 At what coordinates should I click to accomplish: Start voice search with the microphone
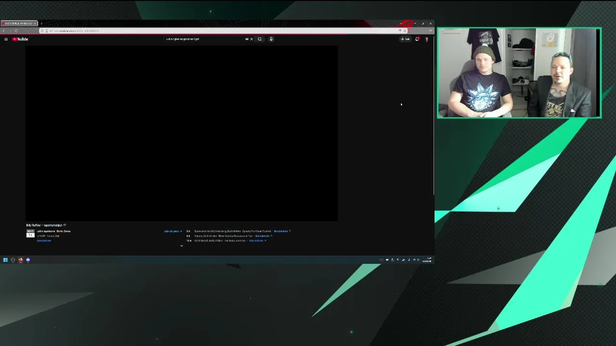271,39
